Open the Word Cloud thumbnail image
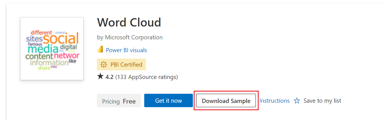The image size is (386, 120). (52, 49)
